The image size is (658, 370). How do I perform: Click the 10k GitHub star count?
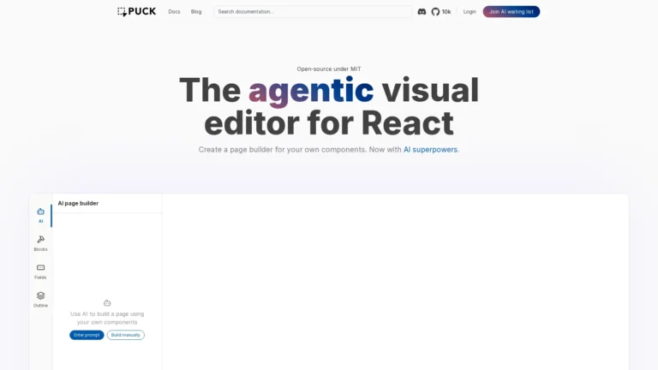point(446,12)
